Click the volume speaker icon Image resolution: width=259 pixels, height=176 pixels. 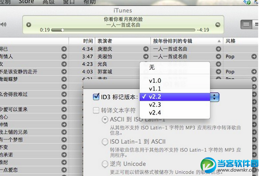3,25
